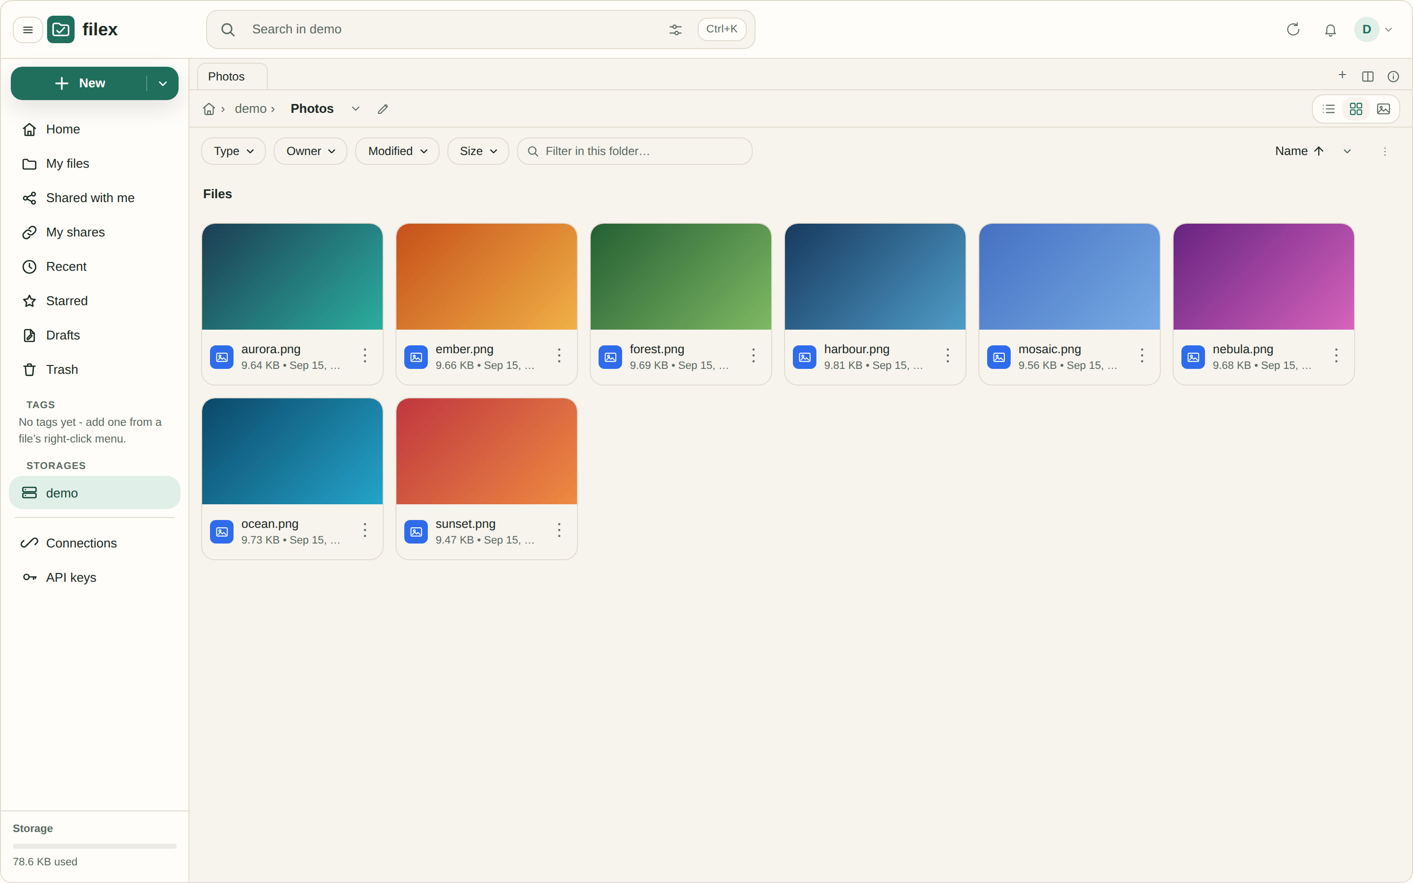Click the refresh icon in the header
This screenshot has width=1413, height=883.
(x=1293, y=29)
